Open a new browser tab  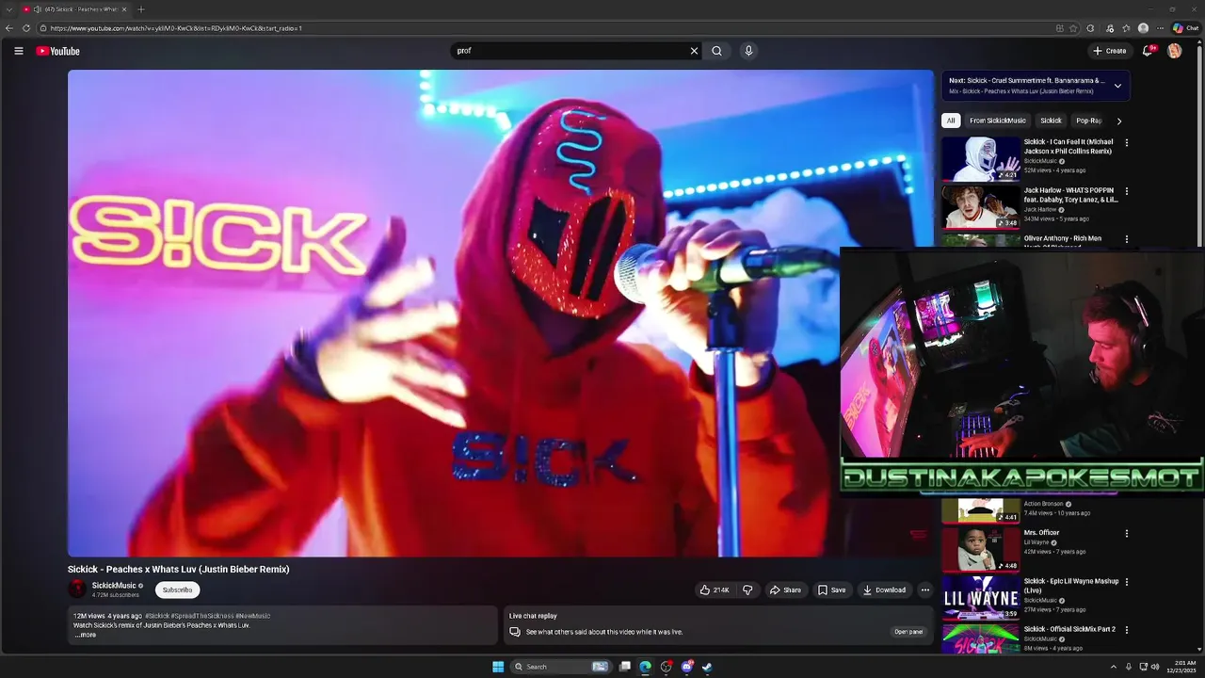[140, 9]
